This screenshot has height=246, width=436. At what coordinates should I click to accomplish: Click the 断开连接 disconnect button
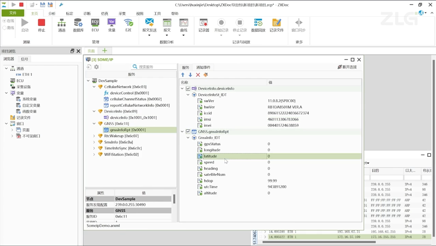pos(347,67)
